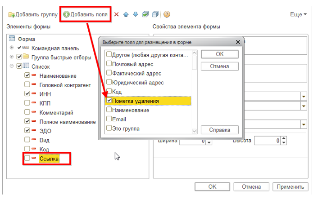Click Отмена in the field dialog
The height and width of the screenshot is (199, 318).
tap(220, 66)
